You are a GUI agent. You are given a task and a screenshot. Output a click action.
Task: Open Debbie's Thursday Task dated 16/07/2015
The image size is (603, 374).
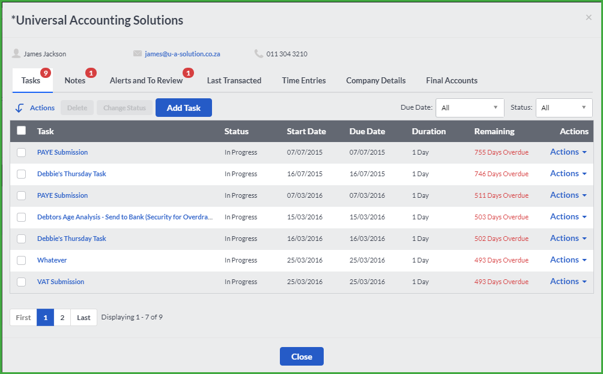(x=71, y=174)
